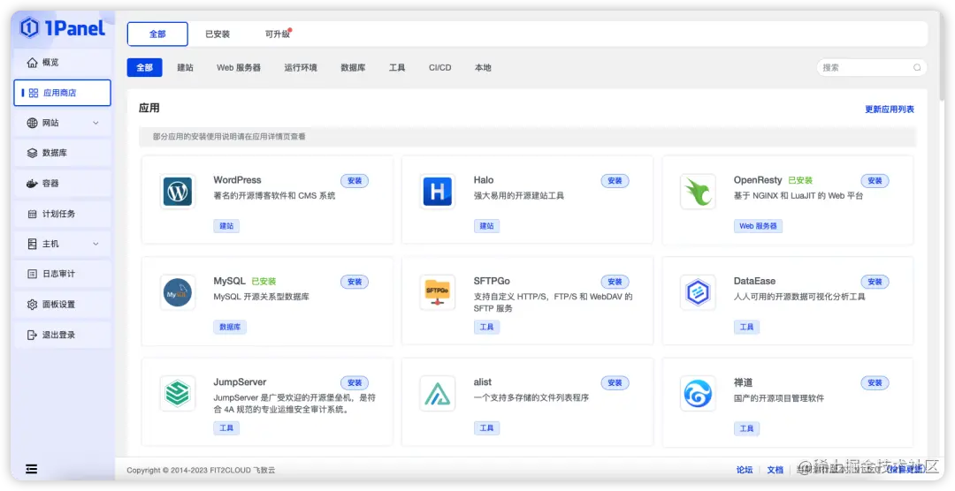Click the 安装 button for JumpServer

point(355,382)
